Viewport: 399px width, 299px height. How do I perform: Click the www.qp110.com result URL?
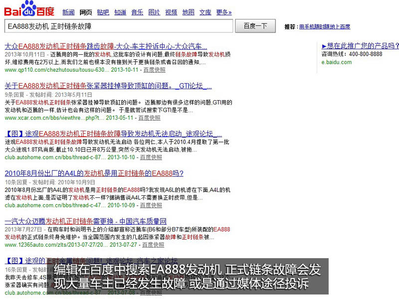point(57,70)
